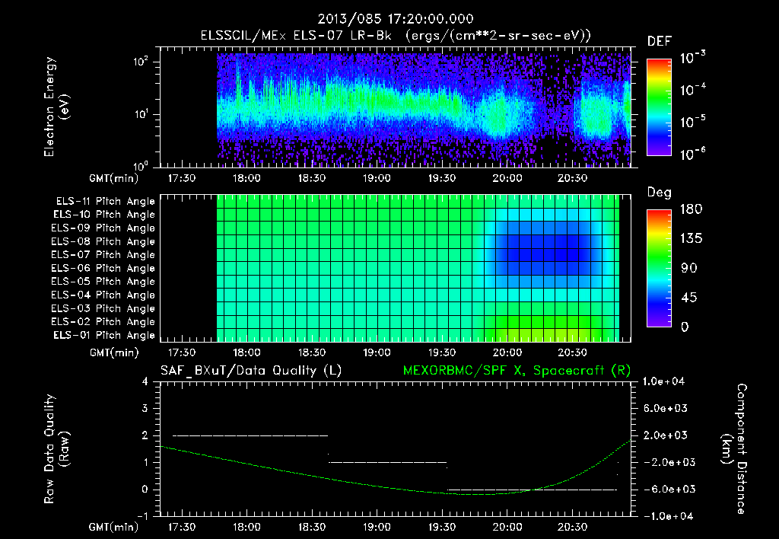Click the 'Electron Energy (eV)' axis label
Viewport: 779px width, 539px height.
[56, 107]
